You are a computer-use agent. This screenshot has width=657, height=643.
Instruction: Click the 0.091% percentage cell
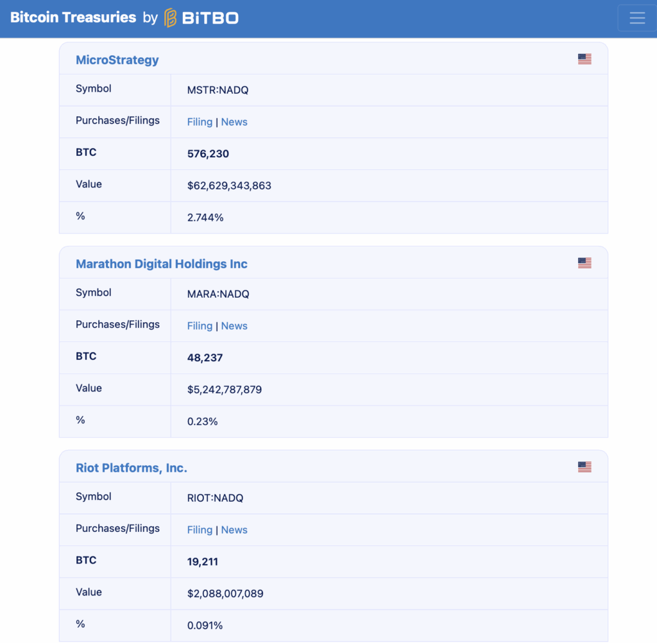click(x=205, y=626)
